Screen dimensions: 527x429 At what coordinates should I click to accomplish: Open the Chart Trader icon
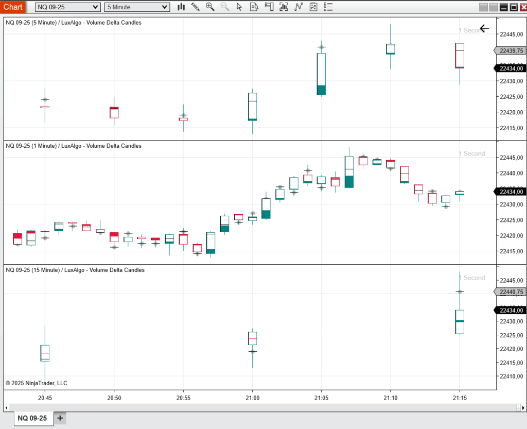tap(269, 7)
